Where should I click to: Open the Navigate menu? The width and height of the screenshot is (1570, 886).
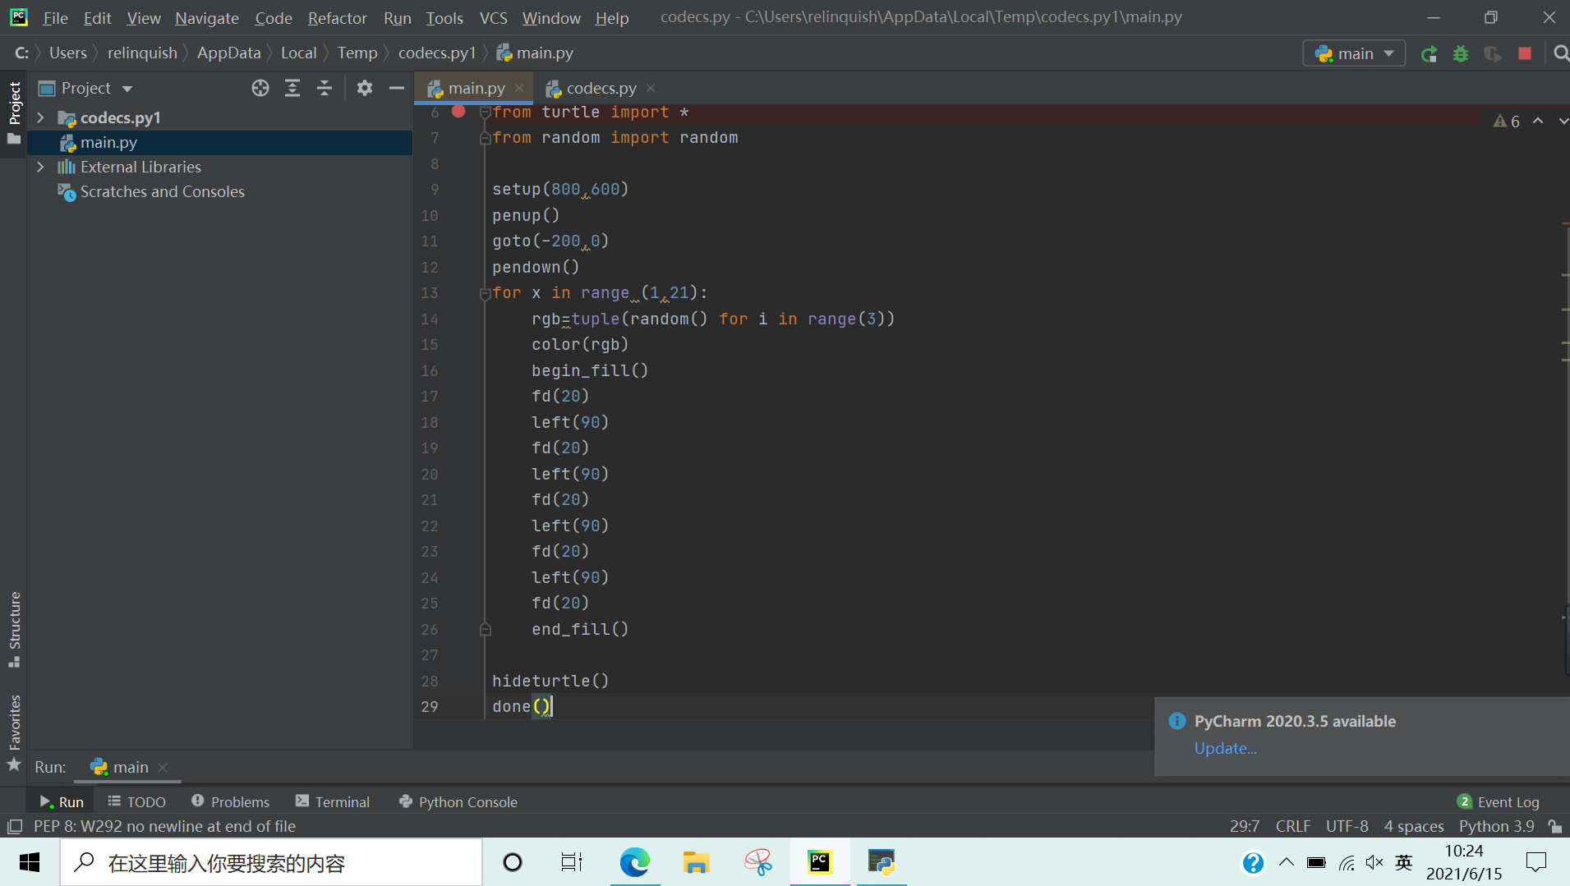207,18
